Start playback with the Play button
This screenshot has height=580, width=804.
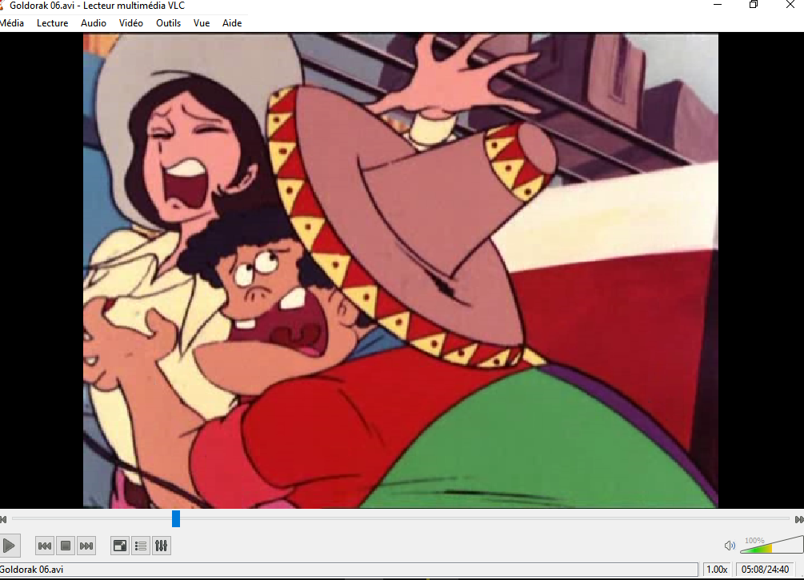pos(9,546)
